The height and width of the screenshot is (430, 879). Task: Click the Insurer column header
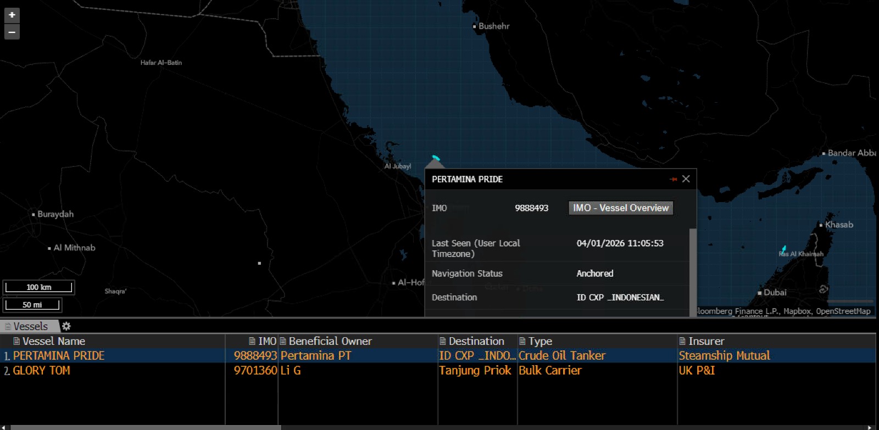[706, 341]
